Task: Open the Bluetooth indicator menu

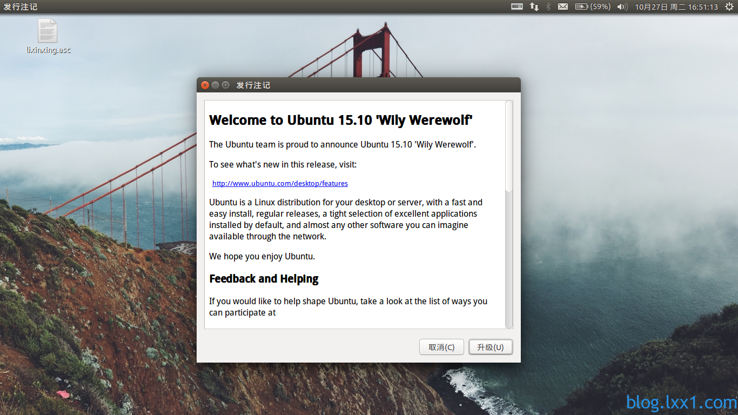Action: coord(548,6)
